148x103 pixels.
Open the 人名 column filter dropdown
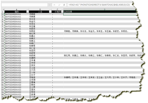[50, 12]
